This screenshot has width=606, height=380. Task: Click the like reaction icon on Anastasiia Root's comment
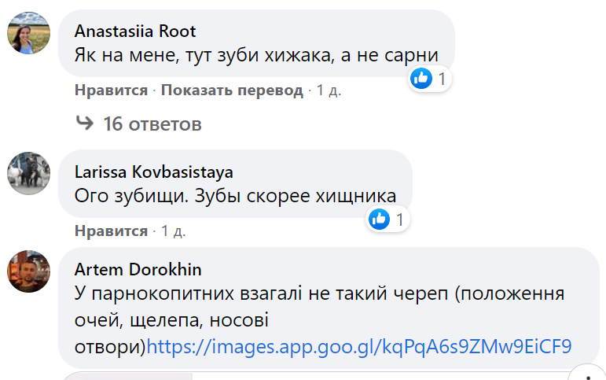(x=422, y=79)
